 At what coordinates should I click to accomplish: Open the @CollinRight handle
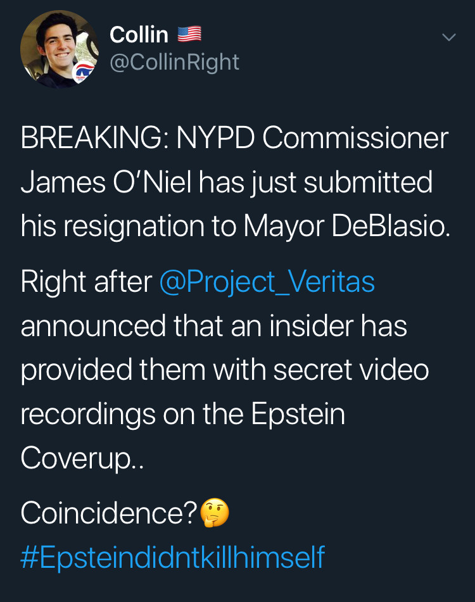coord(174,62)
